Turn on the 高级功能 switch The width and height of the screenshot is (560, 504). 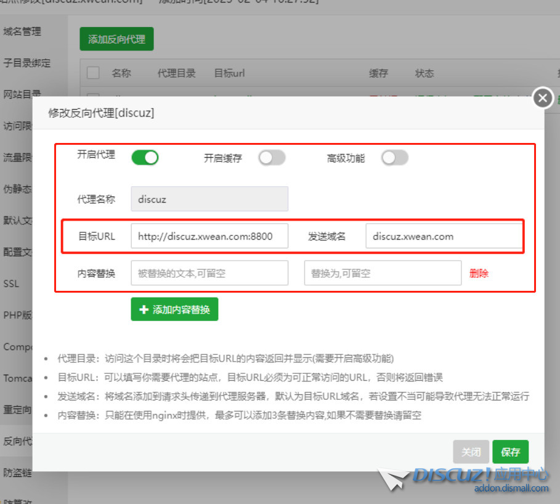[x=395, y=158]
